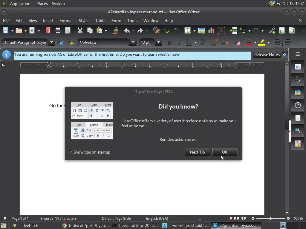Insert special character omega
Screen dimensions: 306x229
pos(256,31)
